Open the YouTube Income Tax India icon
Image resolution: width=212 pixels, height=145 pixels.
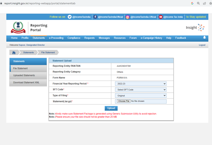(x=161, y=17)
